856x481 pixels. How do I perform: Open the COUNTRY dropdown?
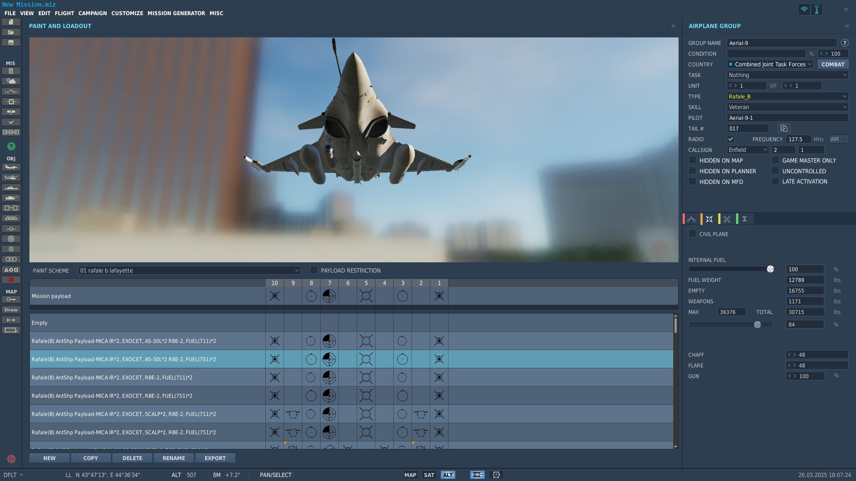(770, 64)
